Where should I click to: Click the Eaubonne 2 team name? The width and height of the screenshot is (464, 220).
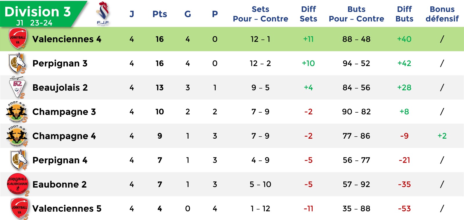[x=59, y=184]
